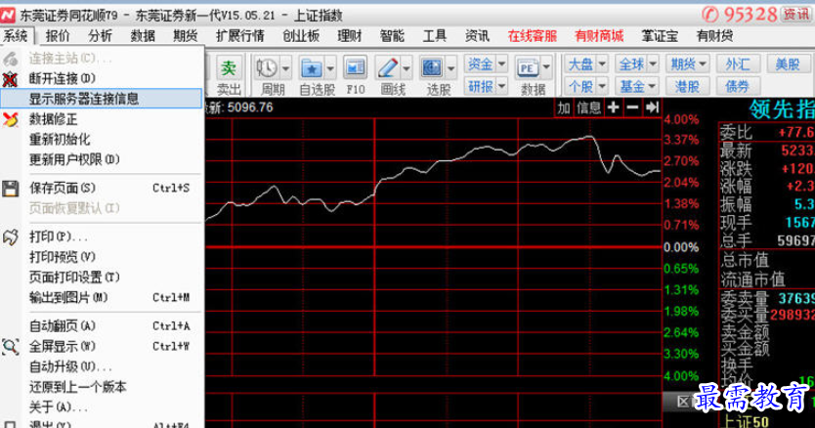Click the minus zoom icon above chart
The image size is (815, 428).
632,107
